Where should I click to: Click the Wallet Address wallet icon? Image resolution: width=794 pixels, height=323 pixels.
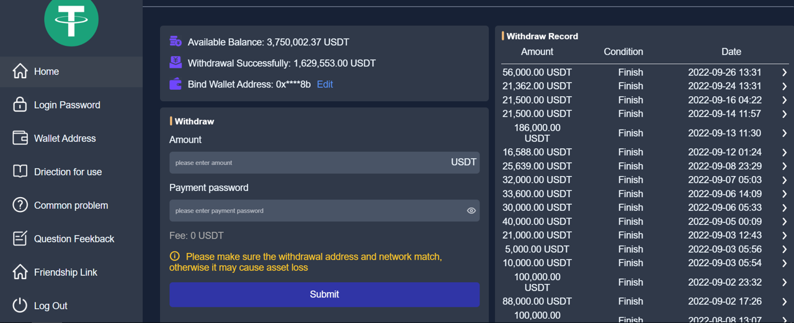click(20, 138)
